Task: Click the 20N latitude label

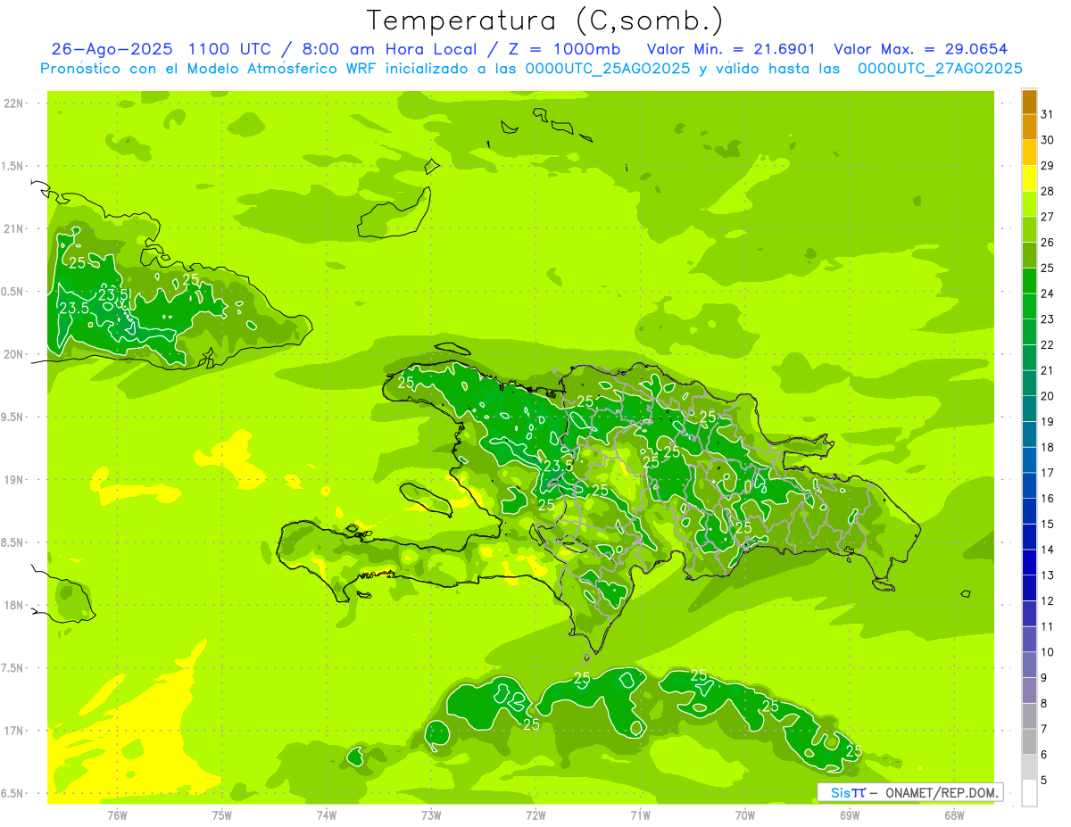Action: tap(14, 354)
